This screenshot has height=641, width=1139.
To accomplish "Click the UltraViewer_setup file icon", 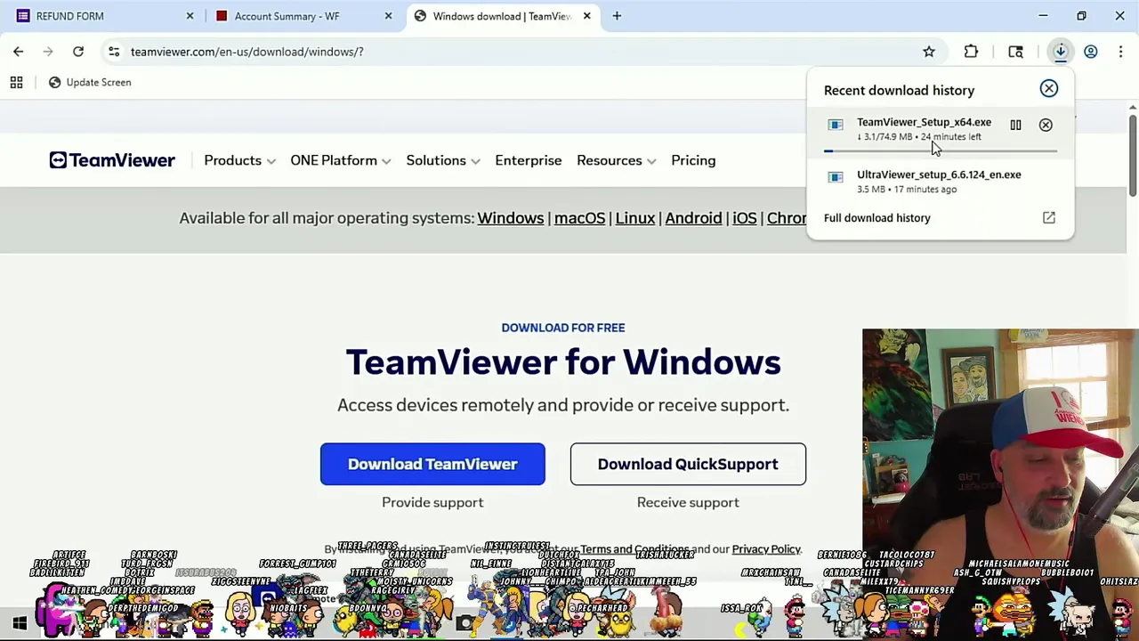I will (x=836, y=178).
